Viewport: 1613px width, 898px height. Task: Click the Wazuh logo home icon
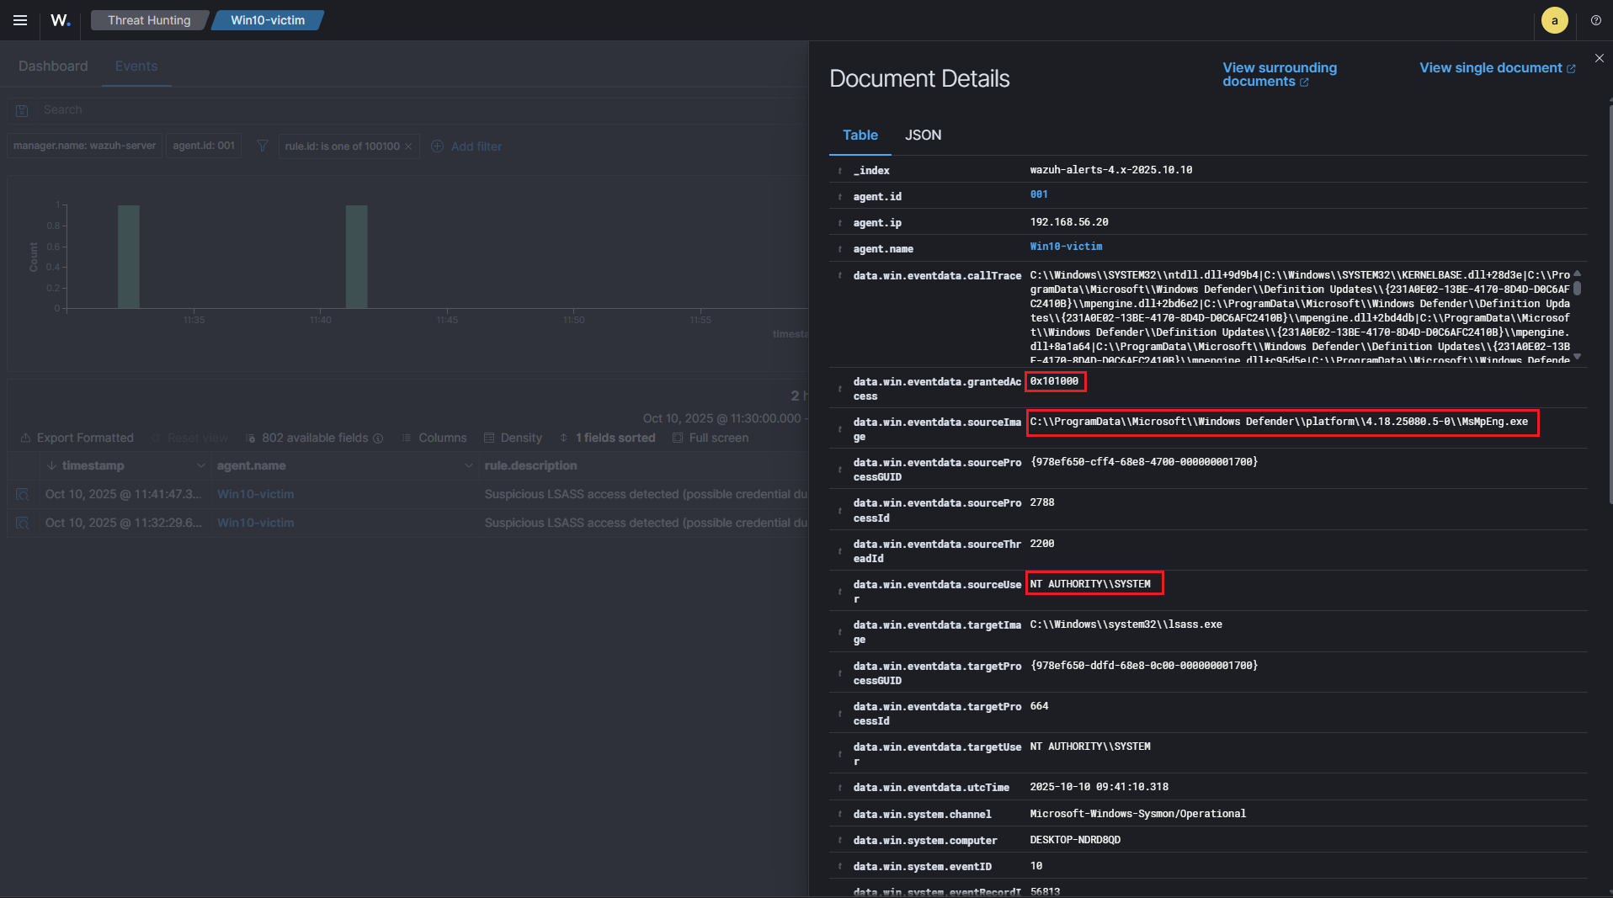tap(60, 20)
